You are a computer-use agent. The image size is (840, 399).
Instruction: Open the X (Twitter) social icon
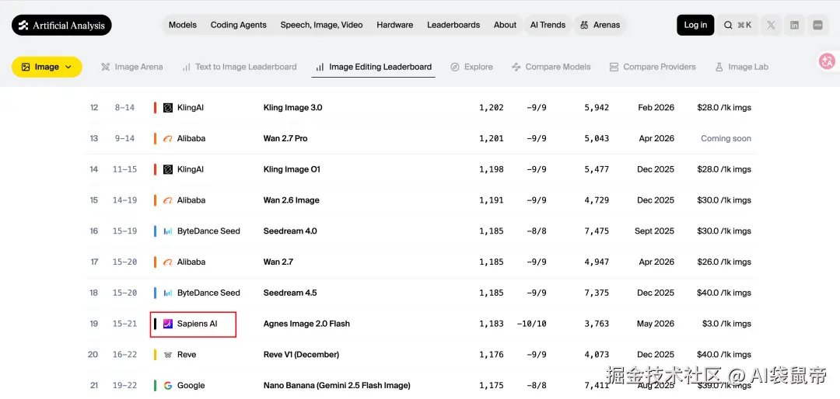pyautogui.click(x=771, y=25)
